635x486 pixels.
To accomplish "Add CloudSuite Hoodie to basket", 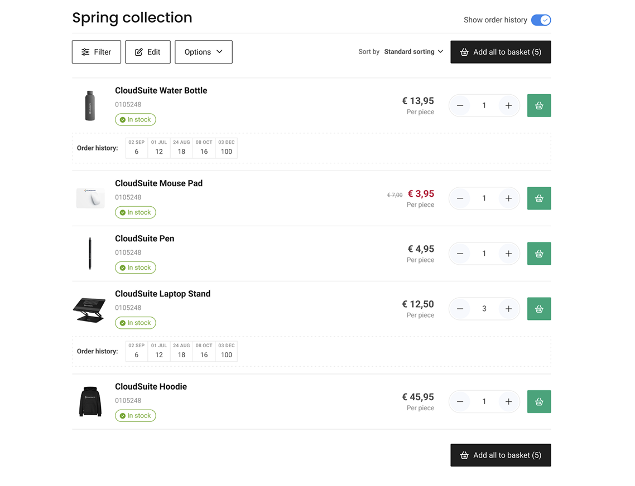I will pos(538,401).
